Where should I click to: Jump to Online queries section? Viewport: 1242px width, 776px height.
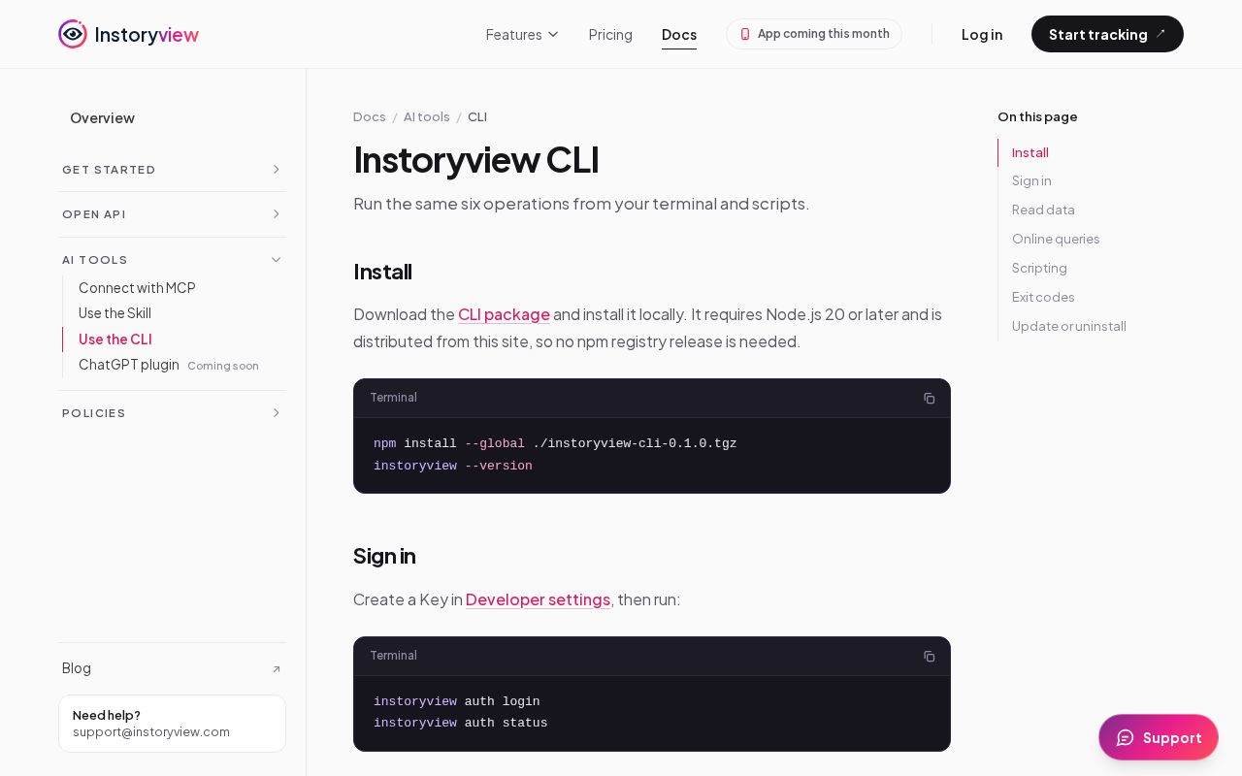(1056, 239)
